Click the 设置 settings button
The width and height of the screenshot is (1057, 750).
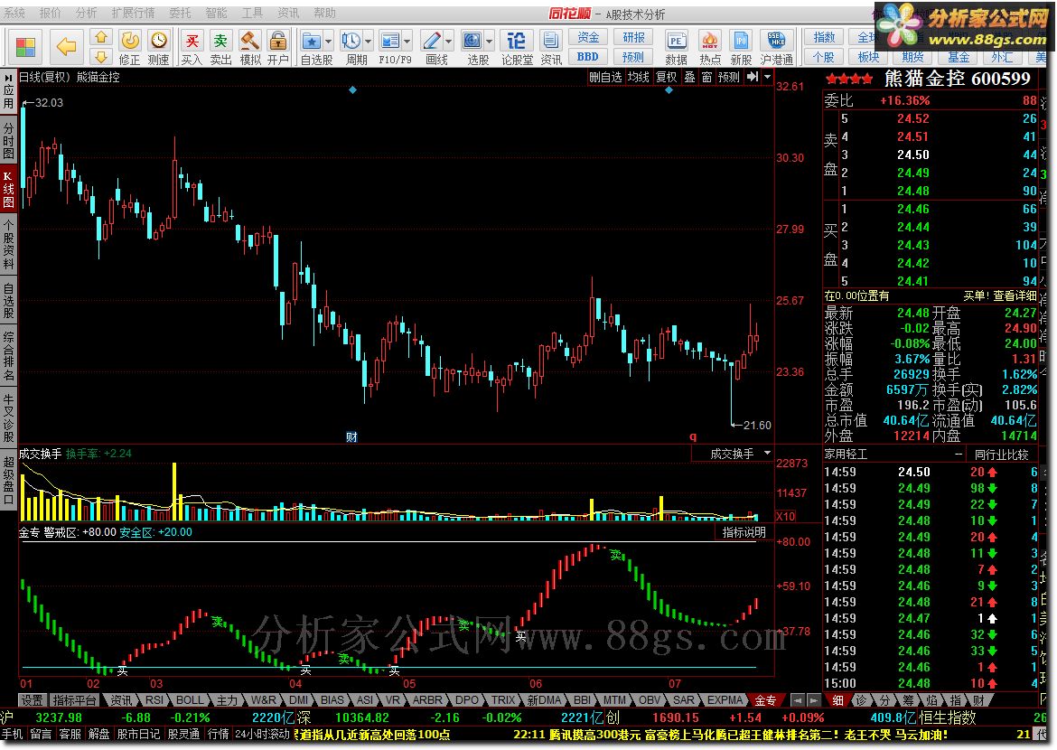tap(32, 700)
